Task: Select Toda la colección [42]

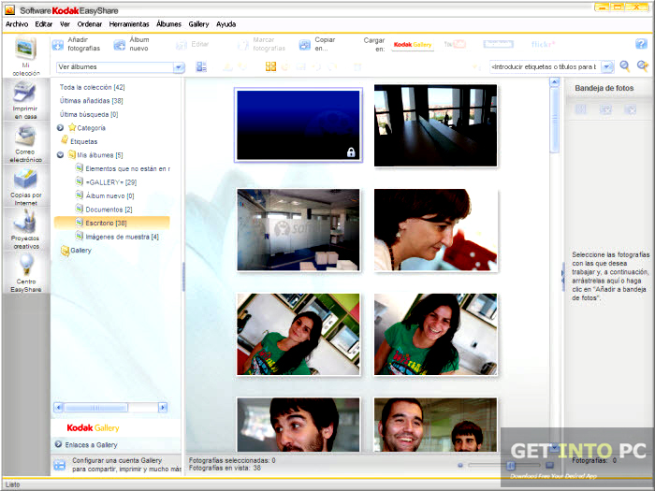Action: [92, 87]
